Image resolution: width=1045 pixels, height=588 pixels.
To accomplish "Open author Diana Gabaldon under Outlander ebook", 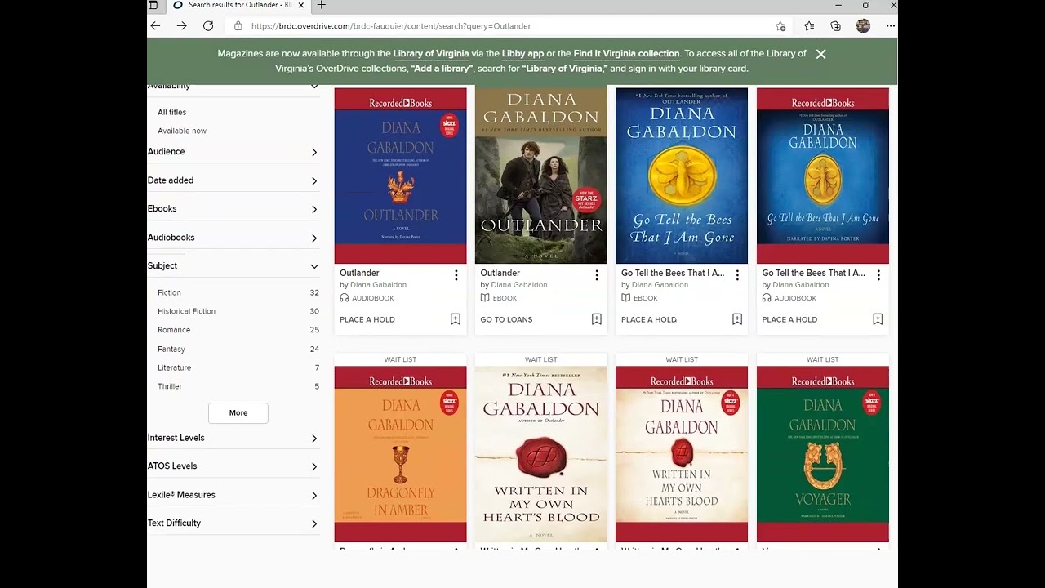I will point(518,285).
